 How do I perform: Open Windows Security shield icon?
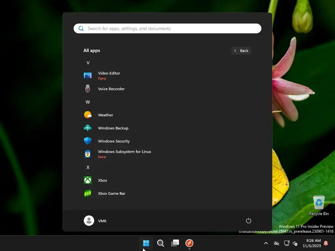(88, 141)
